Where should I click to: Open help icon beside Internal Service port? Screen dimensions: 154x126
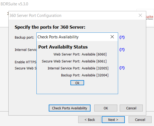coord(122,50)
